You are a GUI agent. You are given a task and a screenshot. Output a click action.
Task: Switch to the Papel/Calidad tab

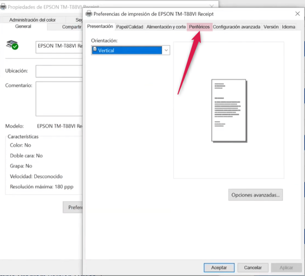click(129, 27)
